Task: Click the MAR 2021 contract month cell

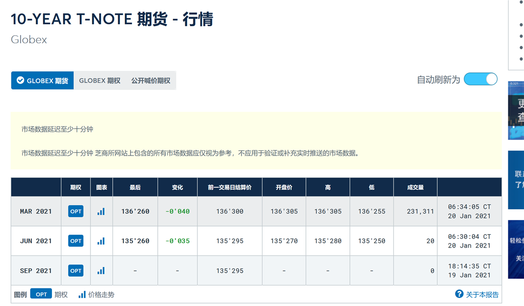Action: click(x=36, y=211)
